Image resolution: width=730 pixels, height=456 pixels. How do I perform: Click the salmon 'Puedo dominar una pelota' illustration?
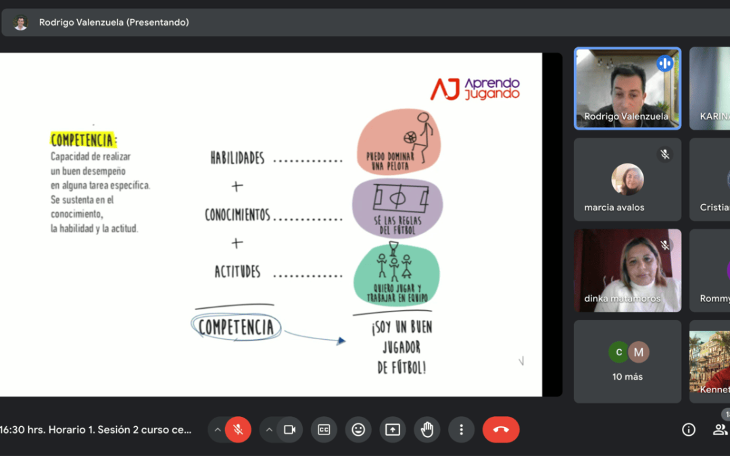pyautogui.click(x=399, y=142)
